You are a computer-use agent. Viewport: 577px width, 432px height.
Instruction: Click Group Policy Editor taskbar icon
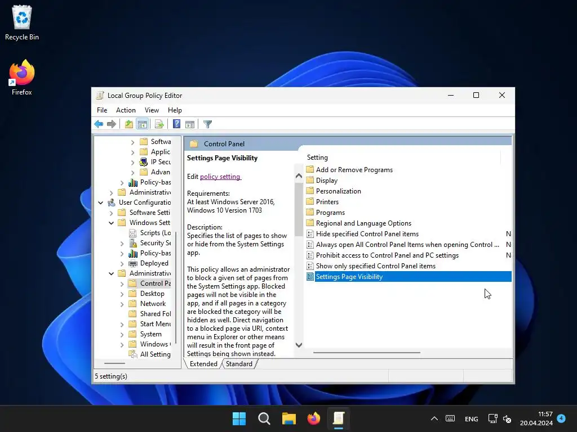click(339, 418)
